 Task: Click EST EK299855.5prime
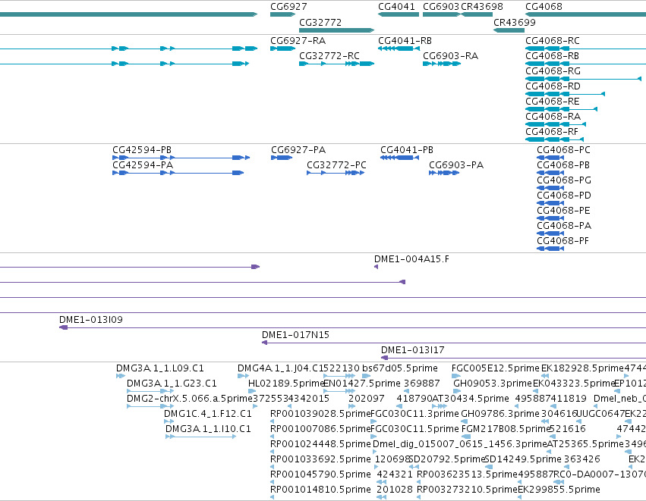click(x=519, y=497)
